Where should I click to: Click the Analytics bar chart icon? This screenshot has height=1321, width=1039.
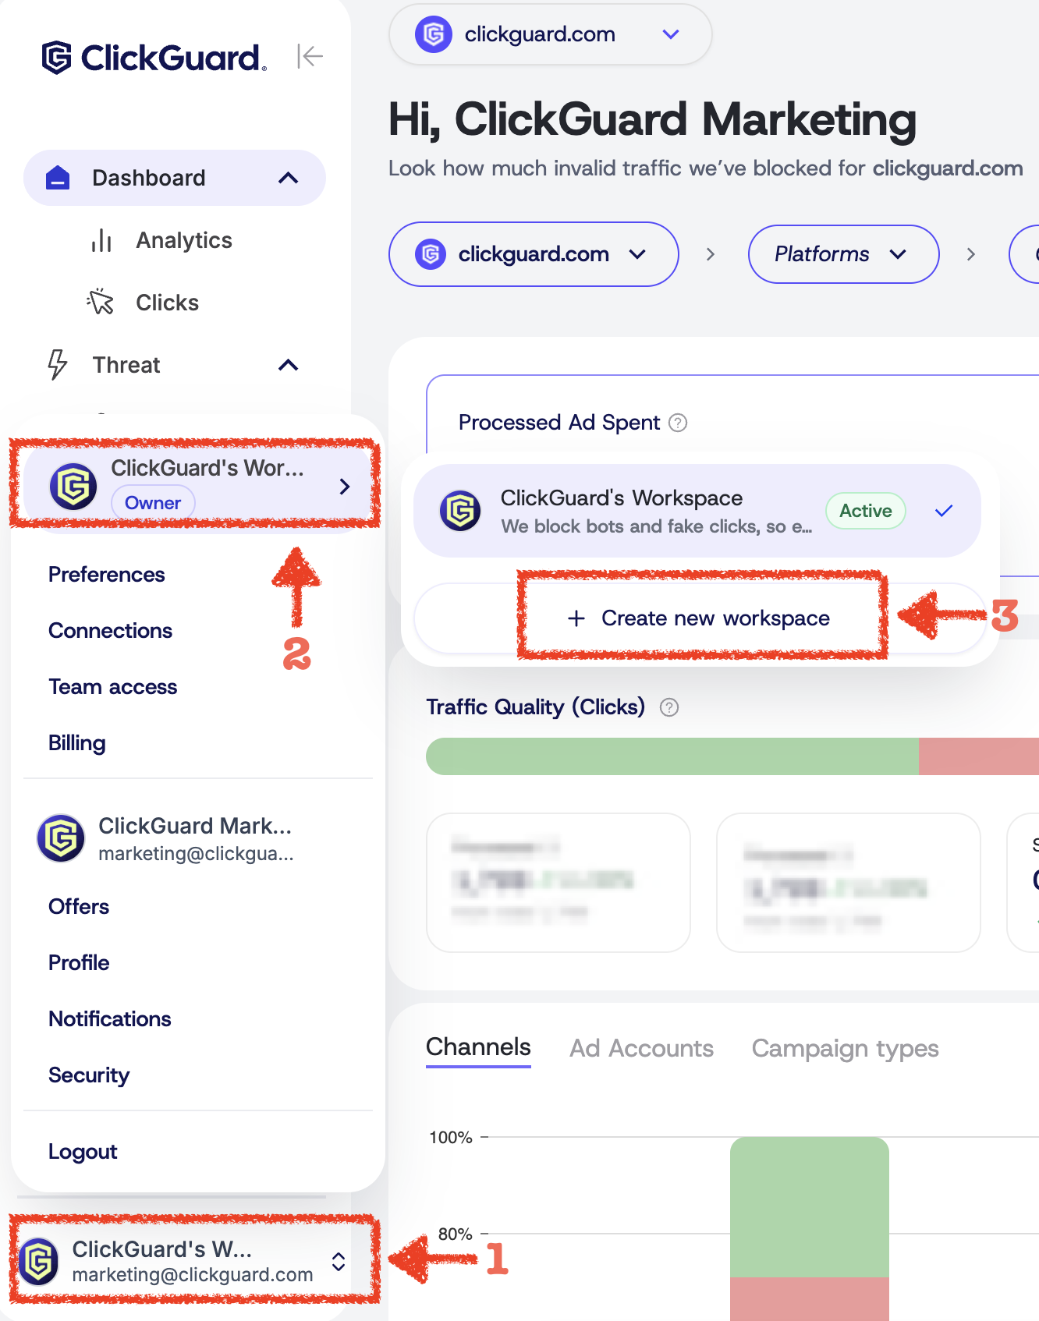[101, 240]
